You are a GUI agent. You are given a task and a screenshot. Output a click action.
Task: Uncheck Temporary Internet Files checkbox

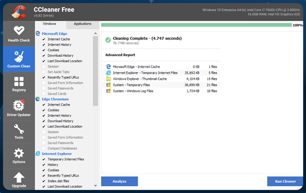click(x=44, y=159)
